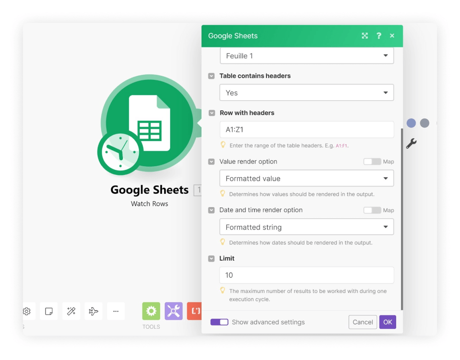
Task: Toggle Map for Value render option
Action: [x=372, y=162]
